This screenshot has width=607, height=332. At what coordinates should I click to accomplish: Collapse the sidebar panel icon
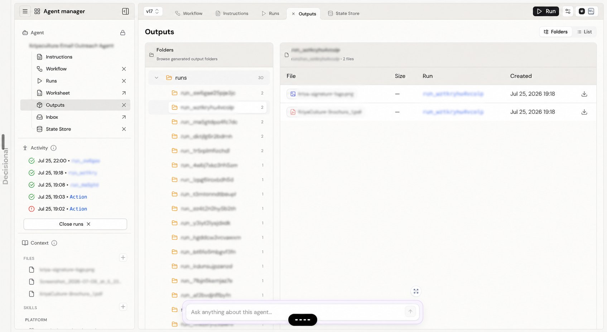coord(125,11)
